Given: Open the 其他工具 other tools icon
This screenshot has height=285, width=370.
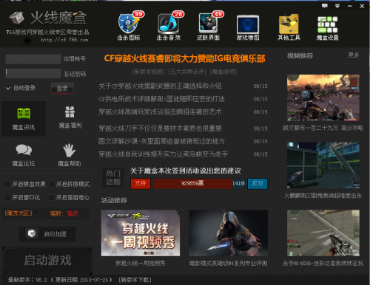Looking at the screenshot, I should pyautogui.click(x=289, y=27).
